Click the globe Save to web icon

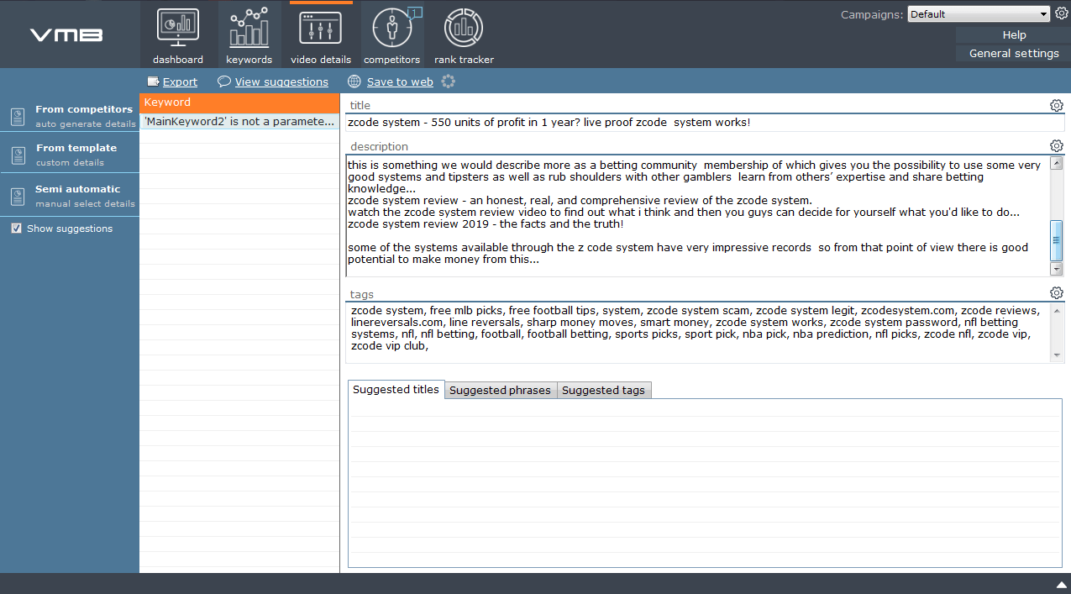point(354,81)
